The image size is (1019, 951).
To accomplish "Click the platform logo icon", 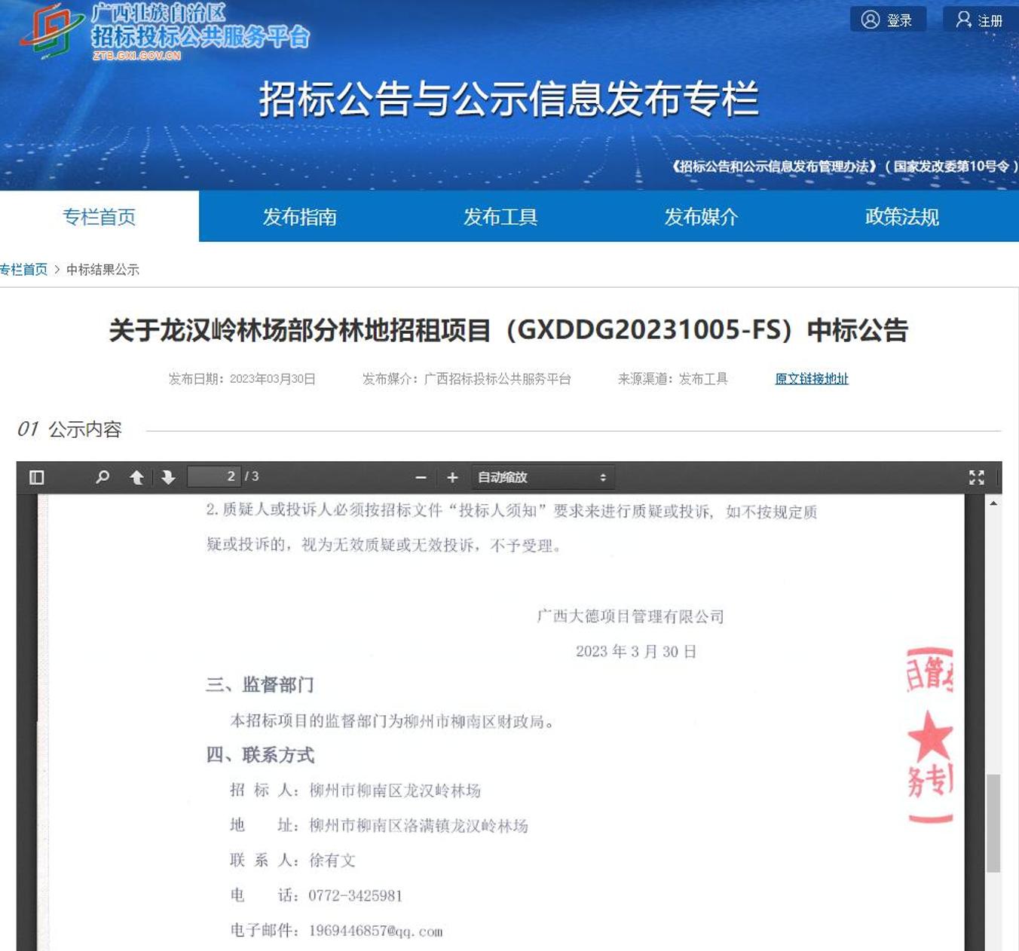I will tap(50, 30).
